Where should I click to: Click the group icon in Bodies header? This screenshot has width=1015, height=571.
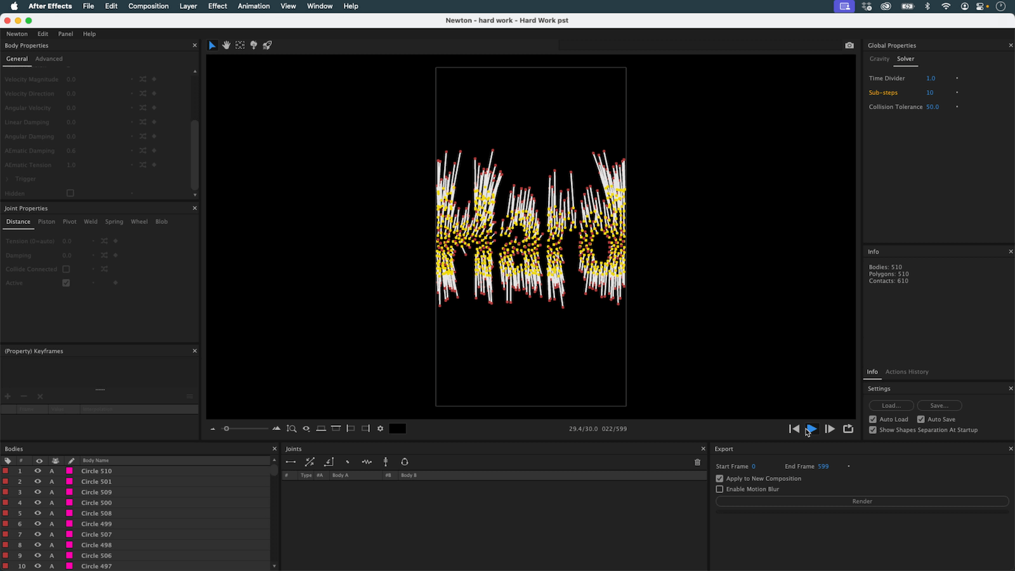pyautogui.click(x=55, y=461)
